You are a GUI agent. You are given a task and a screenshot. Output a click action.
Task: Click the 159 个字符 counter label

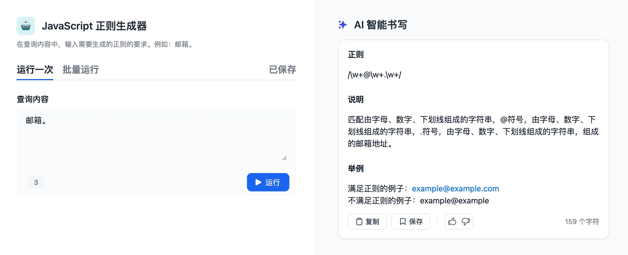pyautogui.click(x=582, y=221)
